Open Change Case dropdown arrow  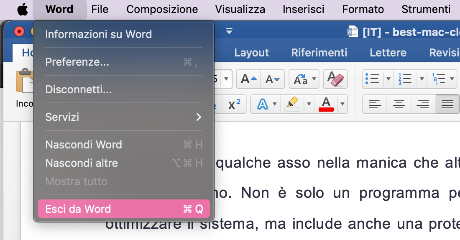314,79
